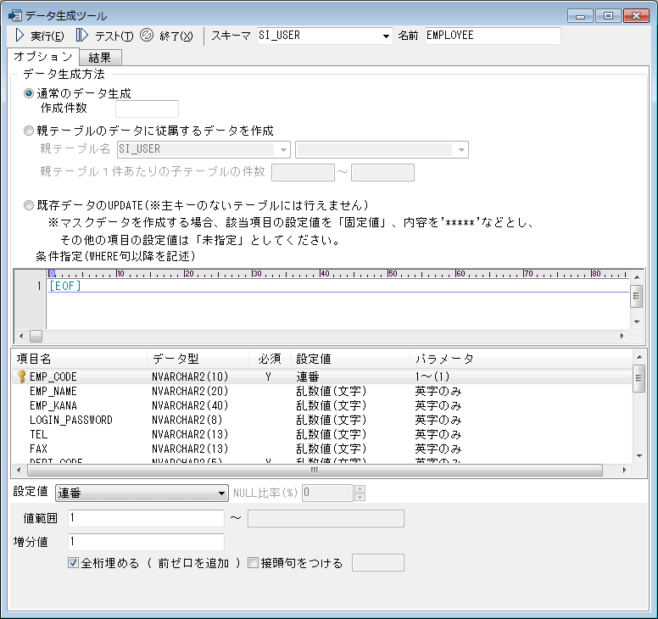
Task: Select 通常のデータ生成 radio button
Action: (x=30, y=93)
